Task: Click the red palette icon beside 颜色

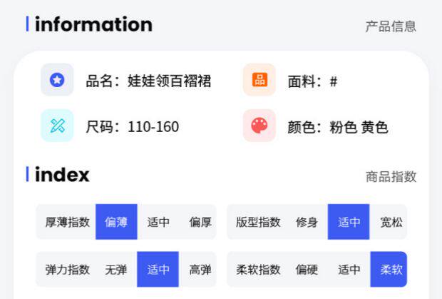Action: 259,126
